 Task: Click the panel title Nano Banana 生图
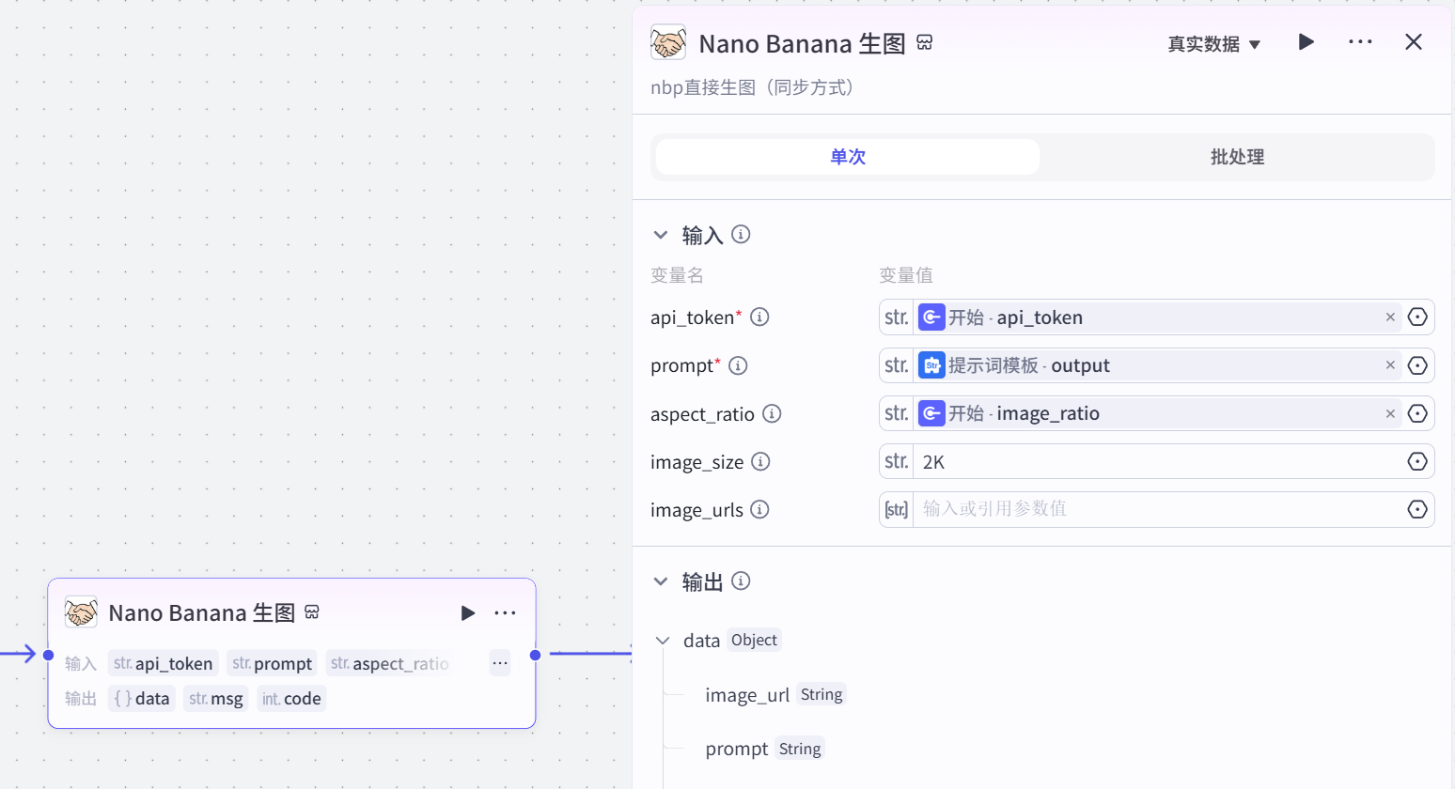803,44
